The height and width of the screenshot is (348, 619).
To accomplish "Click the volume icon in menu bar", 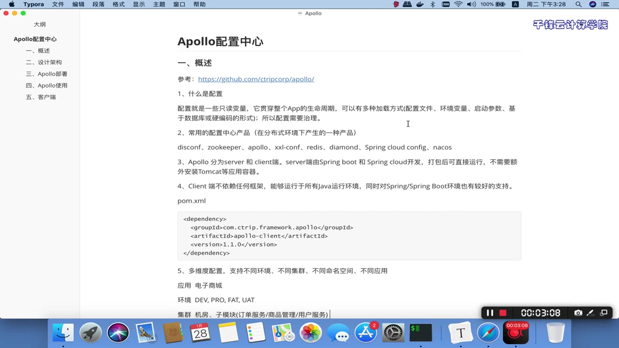I will tap(471, 4).
